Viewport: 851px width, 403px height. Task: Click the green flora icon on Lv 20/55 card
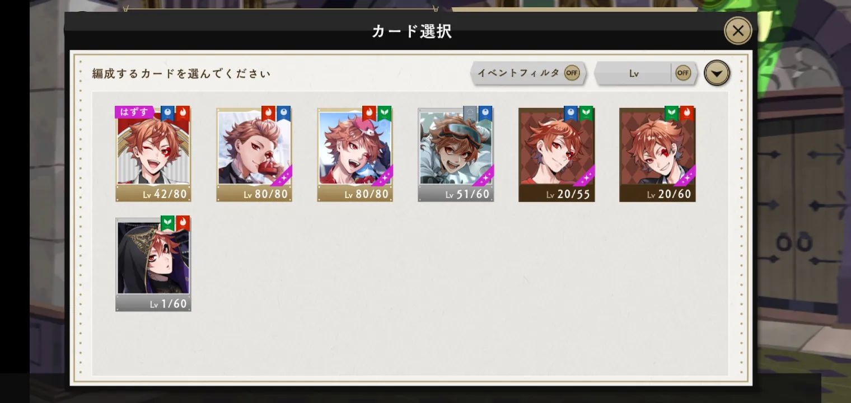tap(586, 114)
